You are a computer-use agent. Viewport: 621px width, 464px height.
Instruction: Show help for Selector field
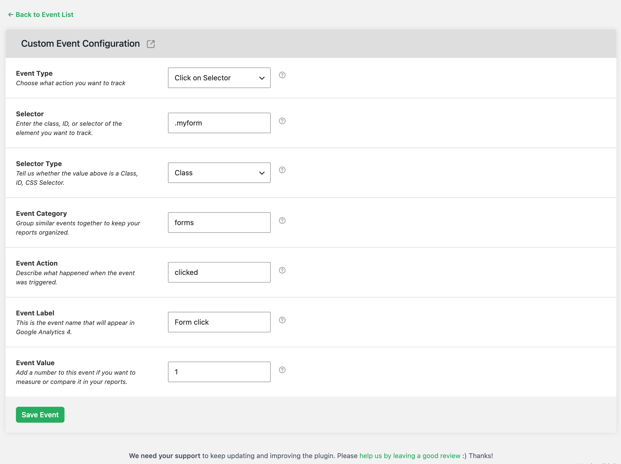pyautogui.click(x=282, y=121)
